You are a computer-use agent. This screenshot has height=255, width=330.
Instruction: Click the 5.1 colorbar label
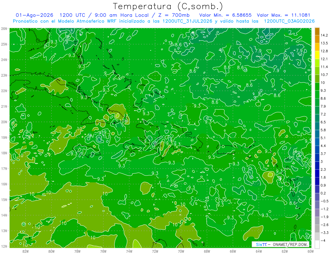(323, 138)
